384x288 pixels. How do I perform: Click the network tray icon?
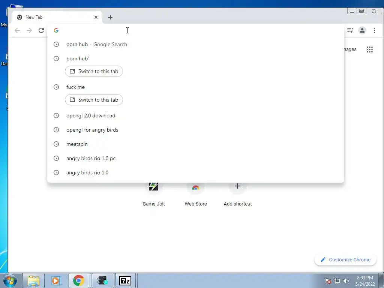pyautogui.click(x=337, y=281)
